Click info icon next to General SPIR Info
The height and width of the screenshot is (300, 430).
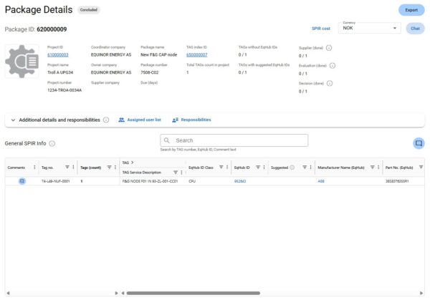click(52, 143)
